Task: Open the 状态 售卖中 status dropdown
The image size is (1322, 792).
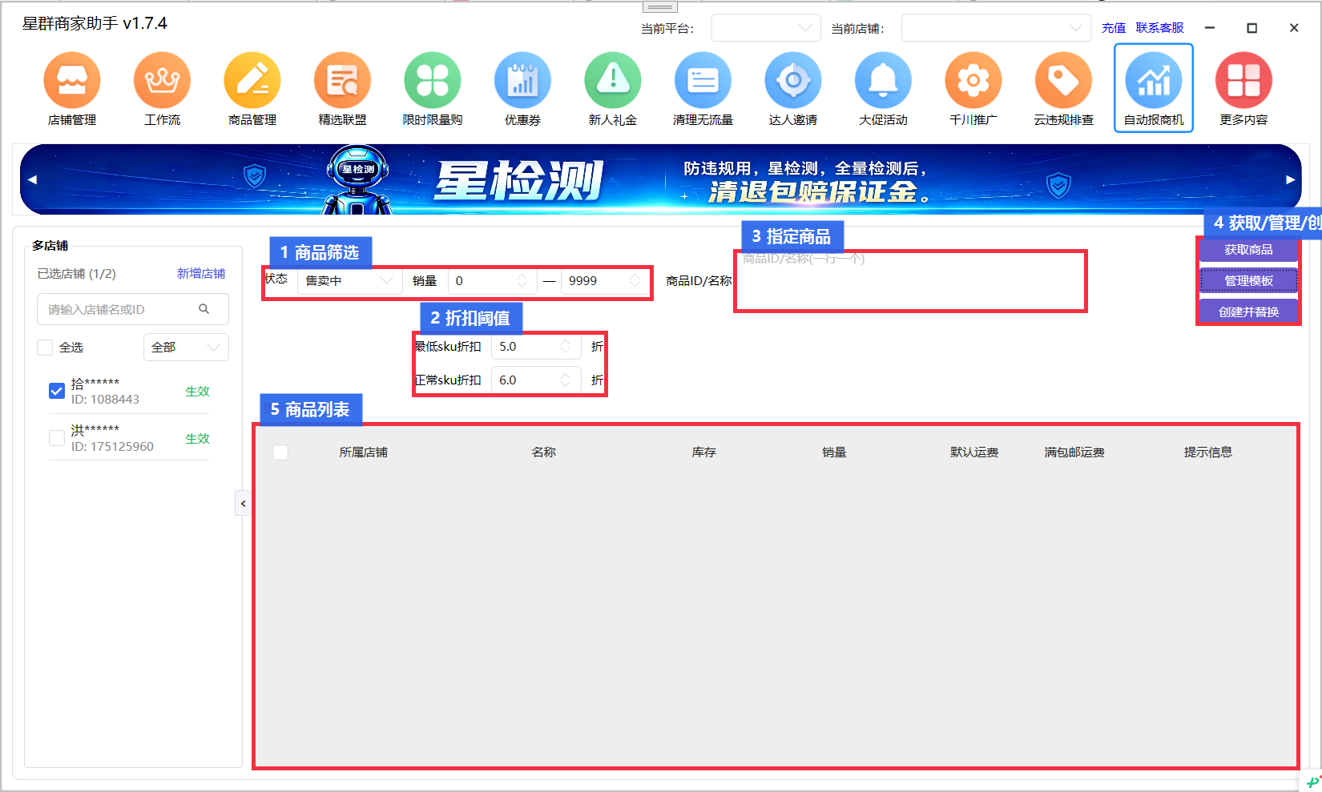Action: [349, 280]
